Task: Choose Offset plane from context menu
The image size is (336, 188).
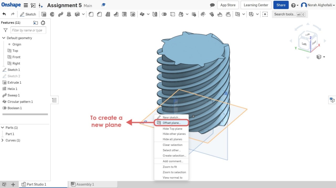Action: [171, 123]
